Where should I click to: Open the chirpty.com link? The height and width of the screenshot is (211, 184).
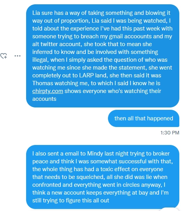pyautogui.click(x=48, y=91)
